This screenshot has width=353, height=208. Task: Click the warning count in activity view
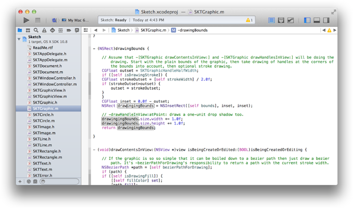pyautogui.click(x=249, y=20)
